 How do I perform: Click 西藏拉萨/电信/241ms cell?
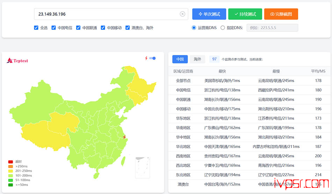coord(276,90)
